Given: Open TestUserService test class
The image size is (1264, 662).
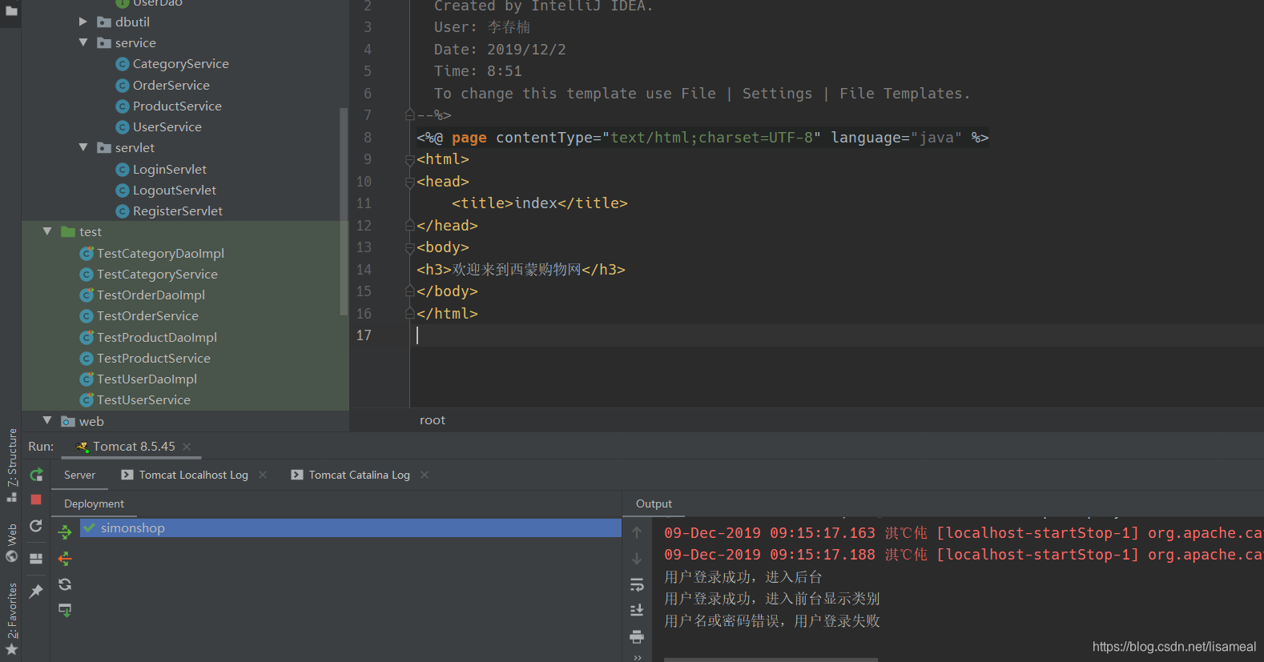Looking at the screenshot, I should coord(143,399).
